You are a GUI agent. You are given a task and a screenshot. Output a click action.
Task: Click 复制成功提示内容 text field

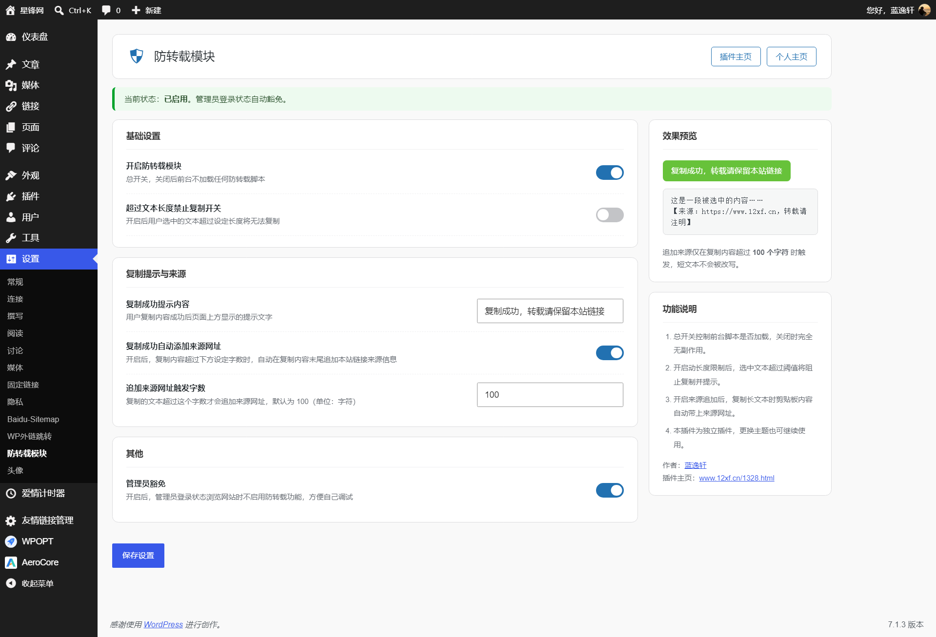click(550, 311)
